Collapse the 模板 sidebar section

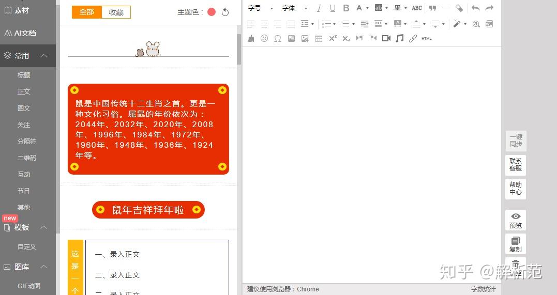43,227
